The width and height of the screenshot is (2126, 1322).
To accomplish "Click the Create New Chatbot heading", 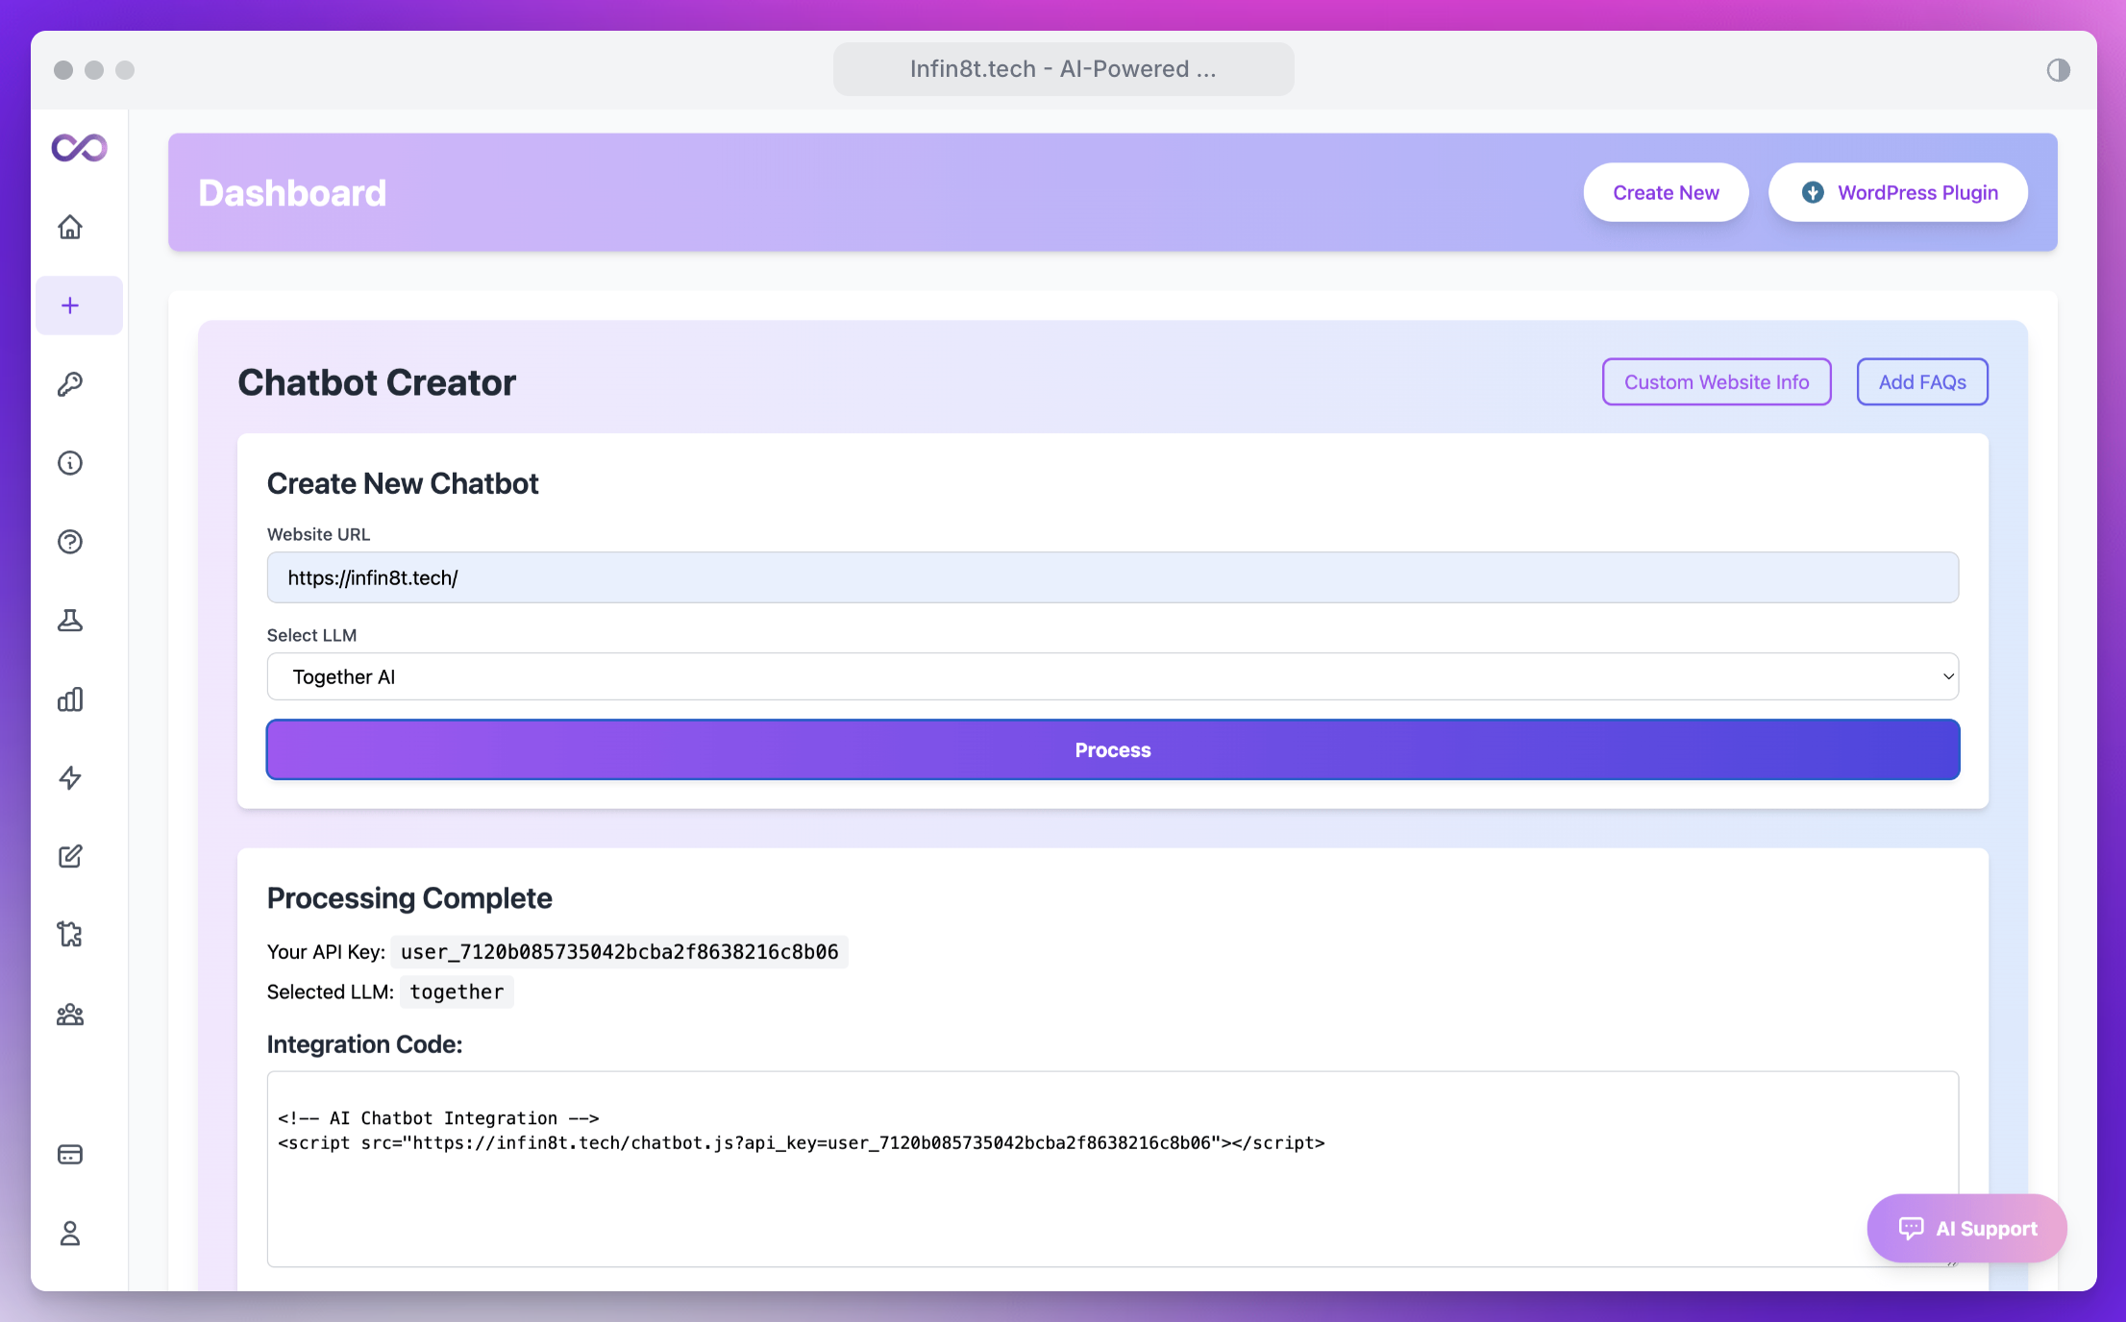I will click(x=403, y=483).
